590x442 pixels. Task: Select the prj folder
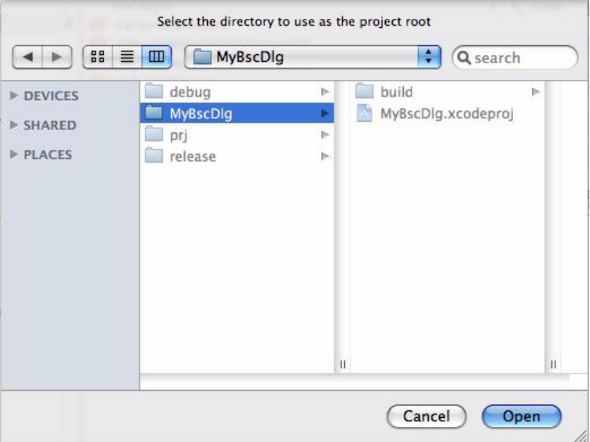(237, 135)
